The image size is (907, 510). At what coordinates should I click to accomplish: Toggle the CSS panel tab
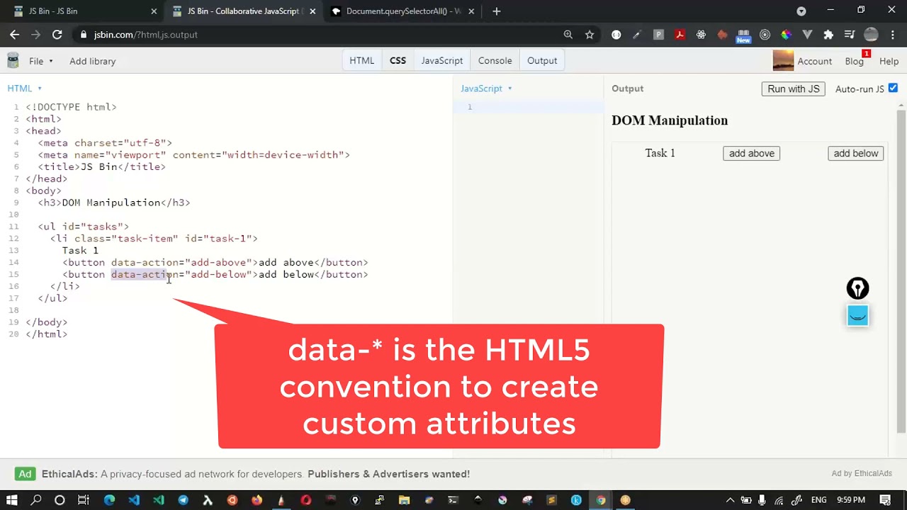tap(398, 60)
